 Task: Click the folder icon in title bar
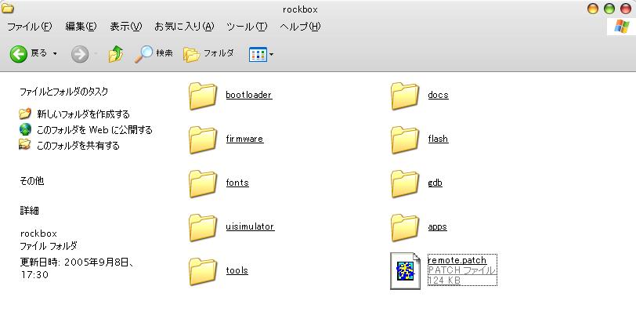pyautogui.click(x=8, y=8)
